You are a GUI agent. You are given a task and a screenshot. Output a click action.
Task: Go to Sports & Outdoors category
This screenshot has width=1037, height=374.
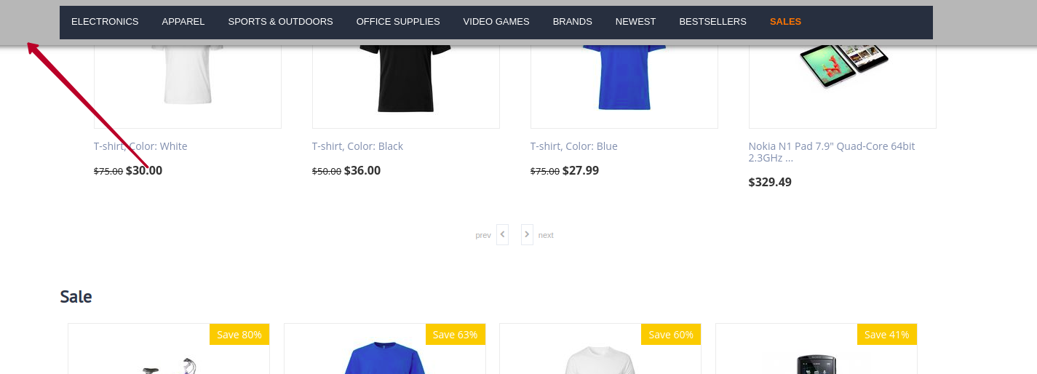pos(280,22)
